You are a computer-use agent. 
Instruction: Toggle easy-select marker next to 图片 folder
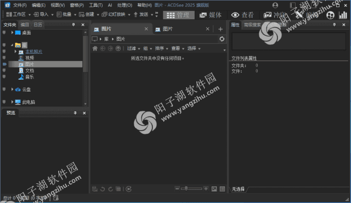(x=4, y=64)
